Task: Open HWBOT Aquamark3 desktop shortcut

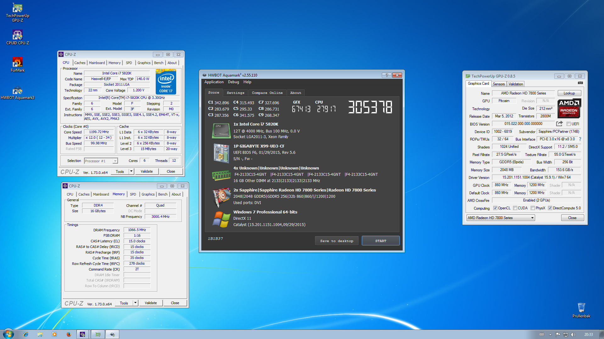Action: point(17,93)
